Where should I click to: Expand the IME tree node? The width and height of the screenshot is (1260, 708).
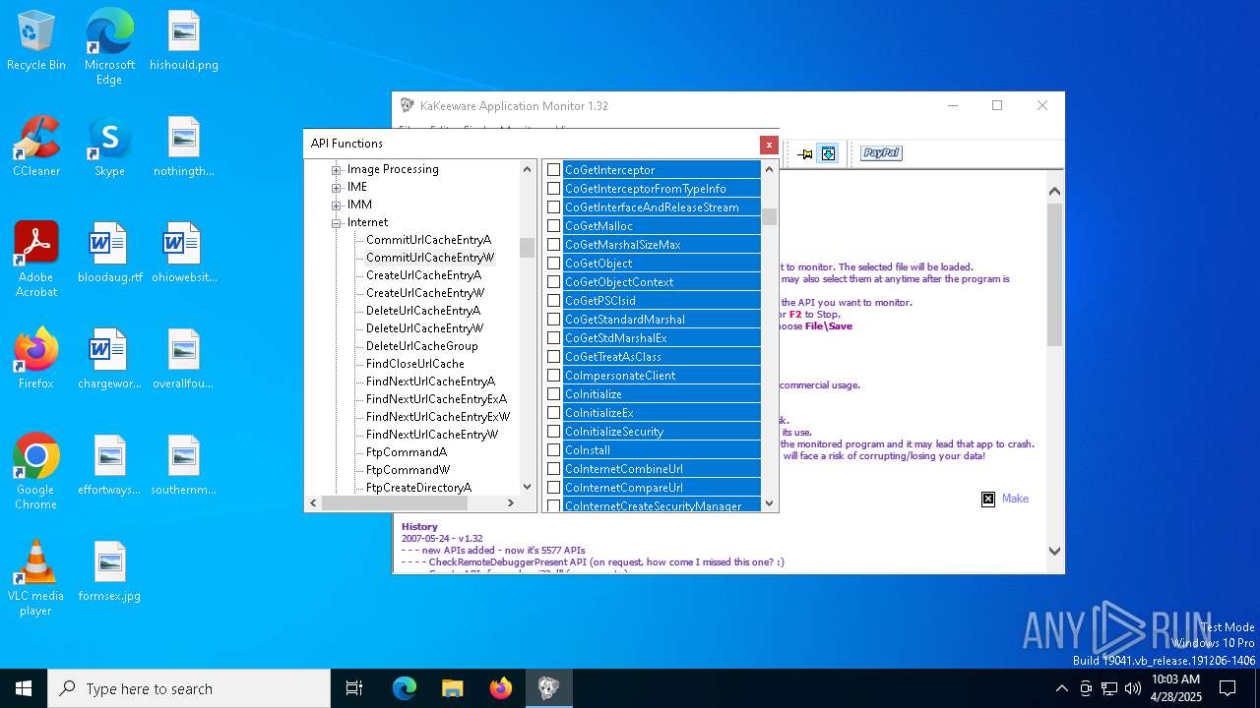click(337, 187)
